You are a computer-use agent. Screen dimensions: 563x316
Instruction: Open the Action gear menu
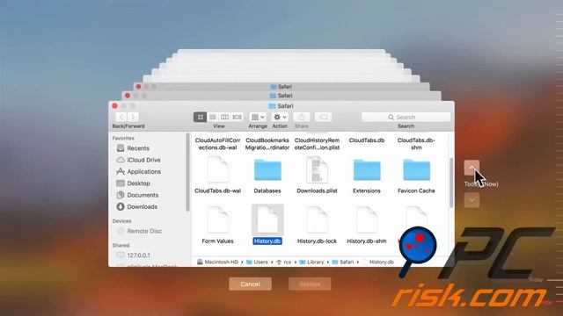[x=280, y=117]
